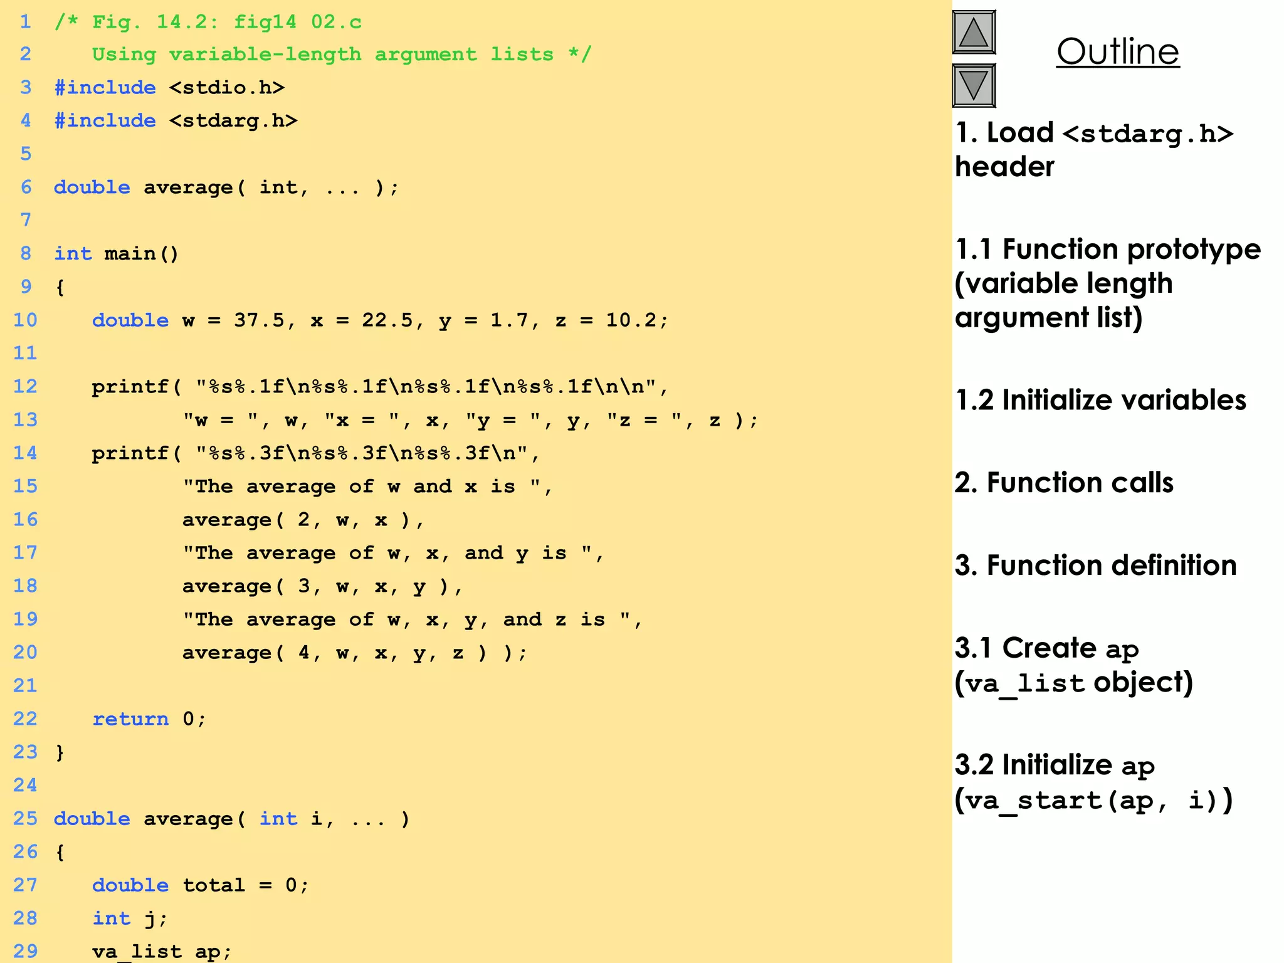The image size is (1284, 963).
Task: Click the up arrow navigation button
Action: click(x=974, y=33)
